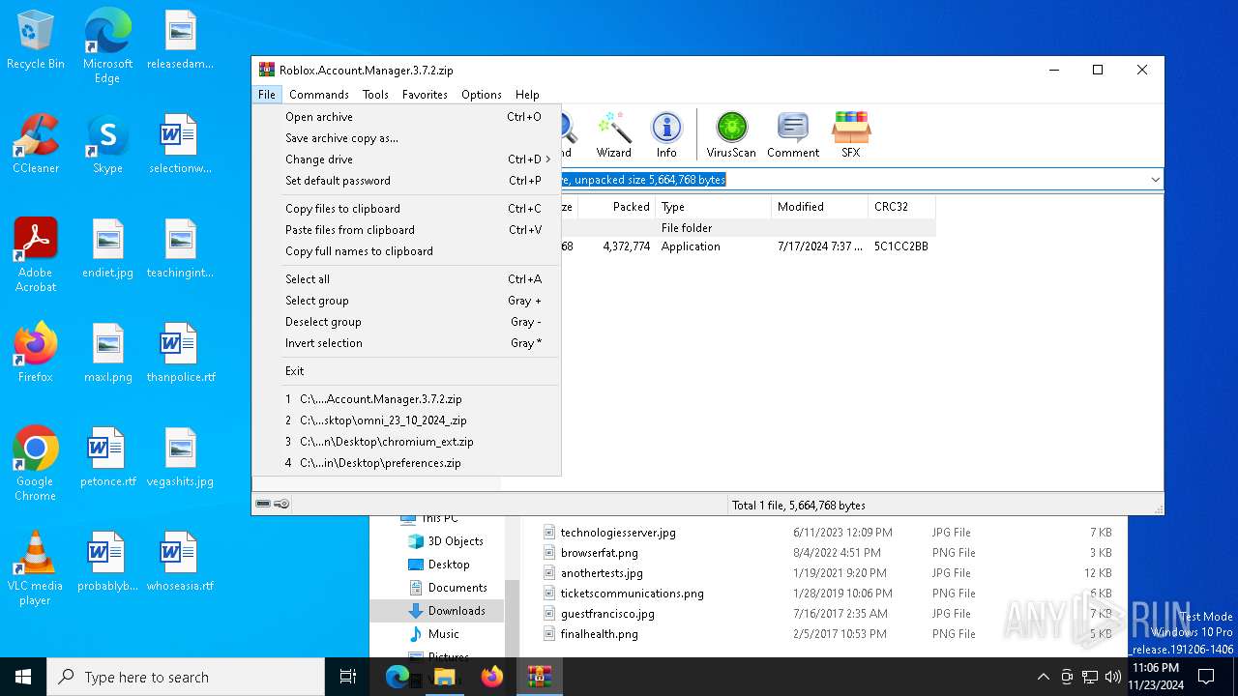This screenshot has height=696, width=1238.
Task: Open Firefox desktop shortcut
Action: 36,352
